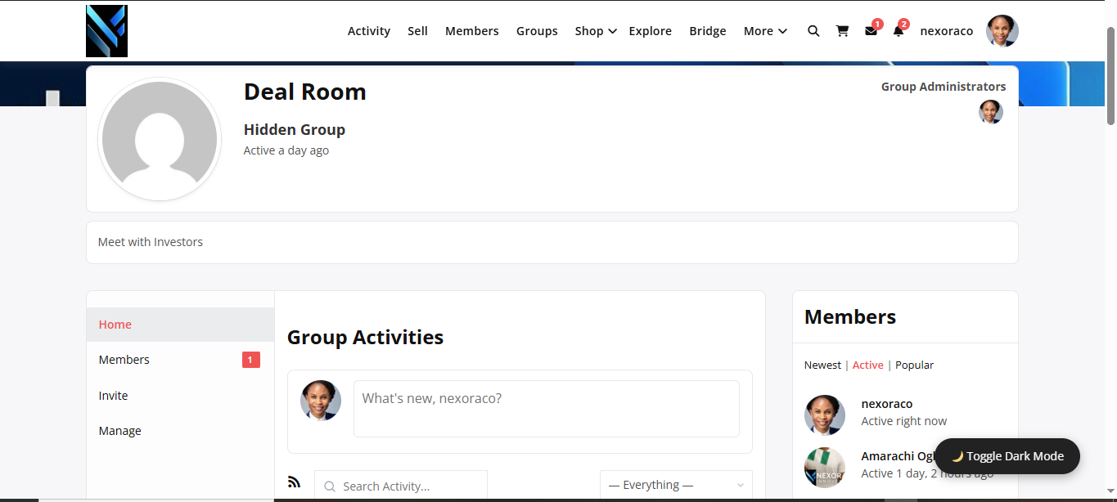Expand the More dropdown menu
This screenshot has width=1117, height=502.
(x=765, y=31)
